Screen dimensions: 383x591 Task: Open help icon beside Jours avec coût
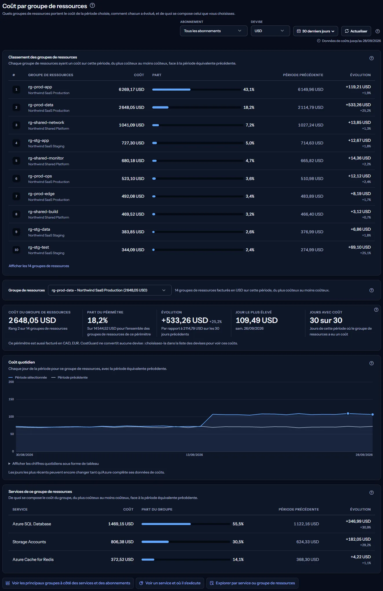pyautogui.click(x=376, y=310)
